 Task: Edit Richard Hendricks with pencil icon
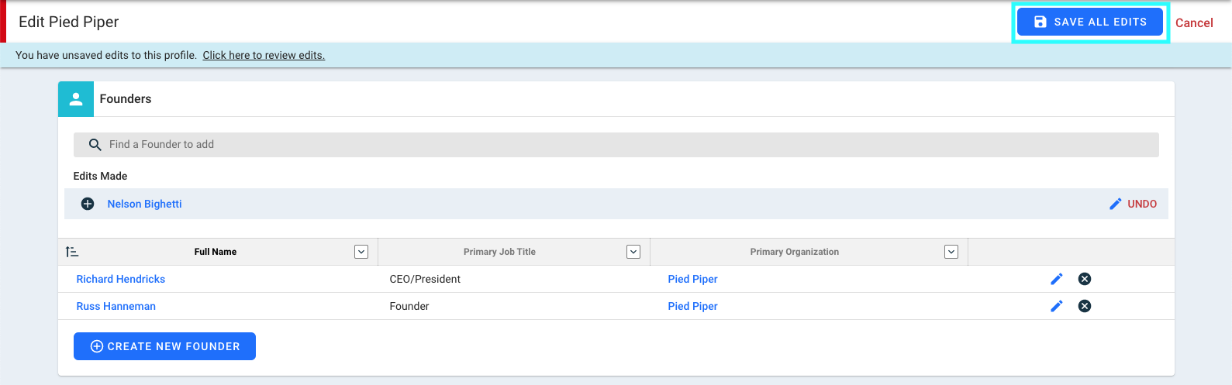click(x=1057, y=279)
